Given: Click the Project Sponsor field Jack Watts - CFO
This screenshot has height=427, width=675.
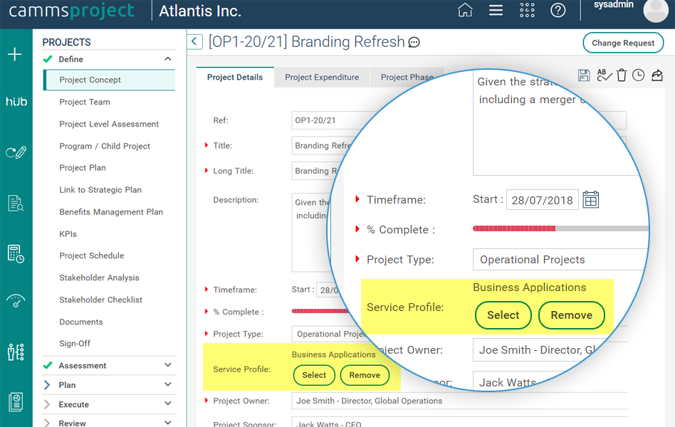Looking at the screenshot, I should click(x=460, y=422).
